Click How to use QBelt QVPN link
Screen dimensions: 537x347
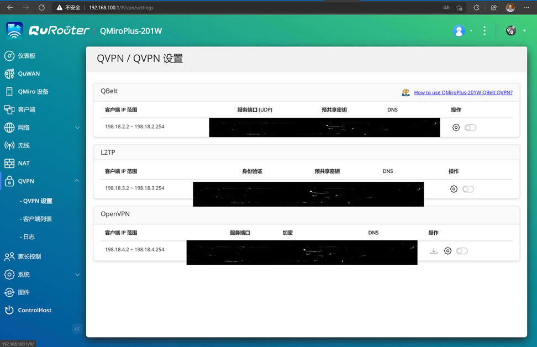click(x=463, y=92)
